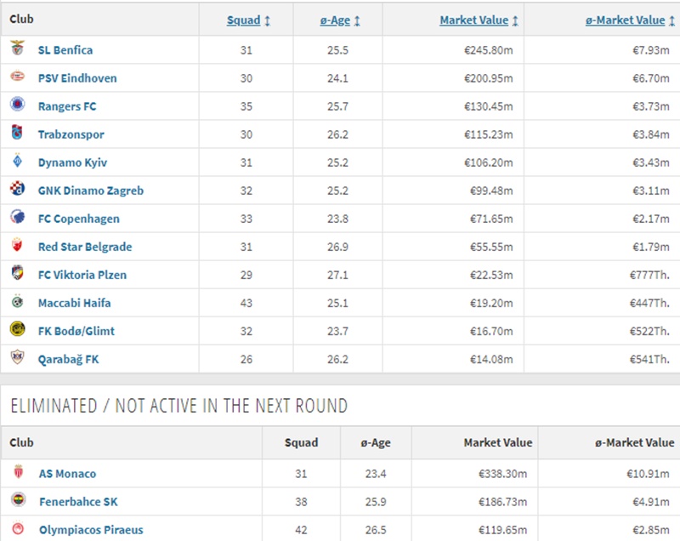Image resolution: width=680 pixels, height=541 pixels.
Task: Click the AS Monaco crest icon
Action: click(18, 473)
